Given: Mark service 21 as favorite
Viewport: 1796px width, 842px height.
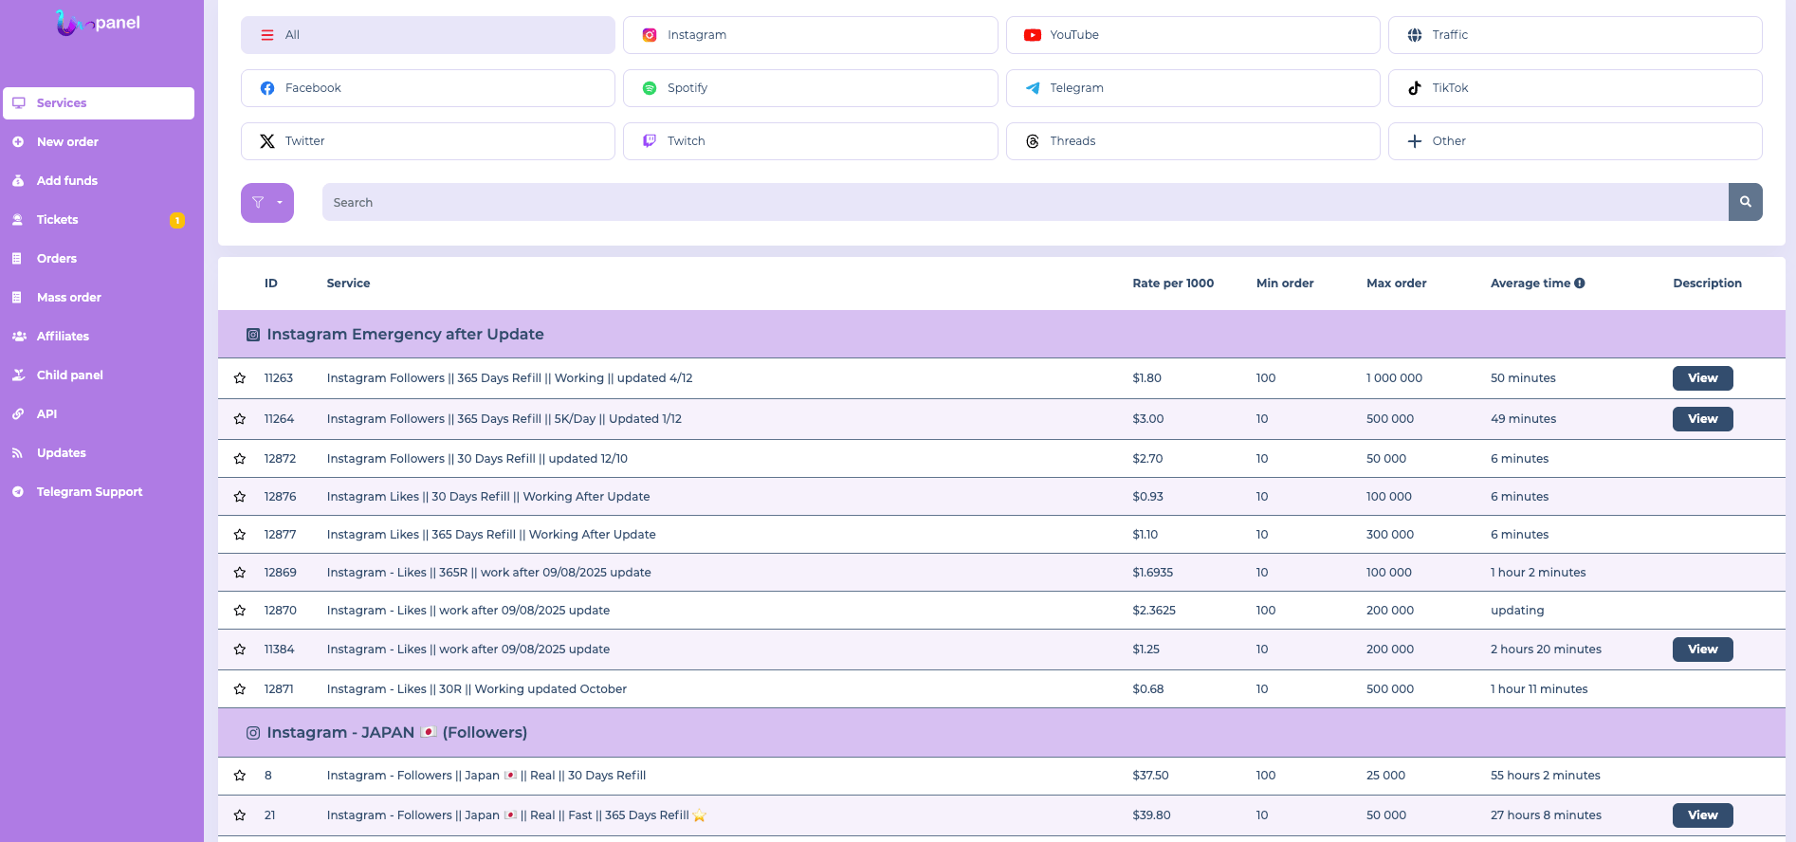Looking at the screenshot, I should (x=240, y=815).
